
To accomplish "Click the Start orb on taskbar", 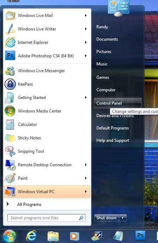I will 10,236.
